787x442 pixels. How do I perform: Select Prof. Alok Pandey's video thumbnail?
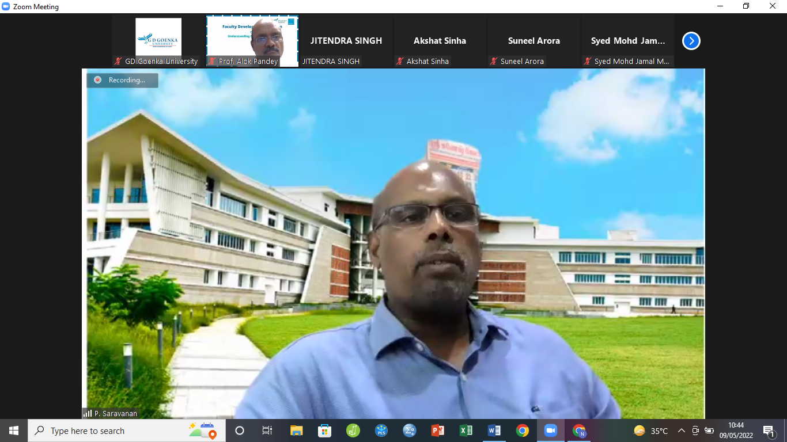[x=252, y=37]
